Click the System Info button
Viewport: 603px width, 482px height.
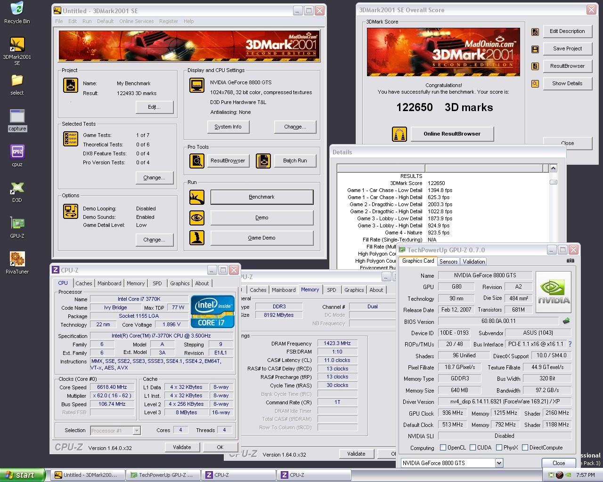click(x=228, y=127)
